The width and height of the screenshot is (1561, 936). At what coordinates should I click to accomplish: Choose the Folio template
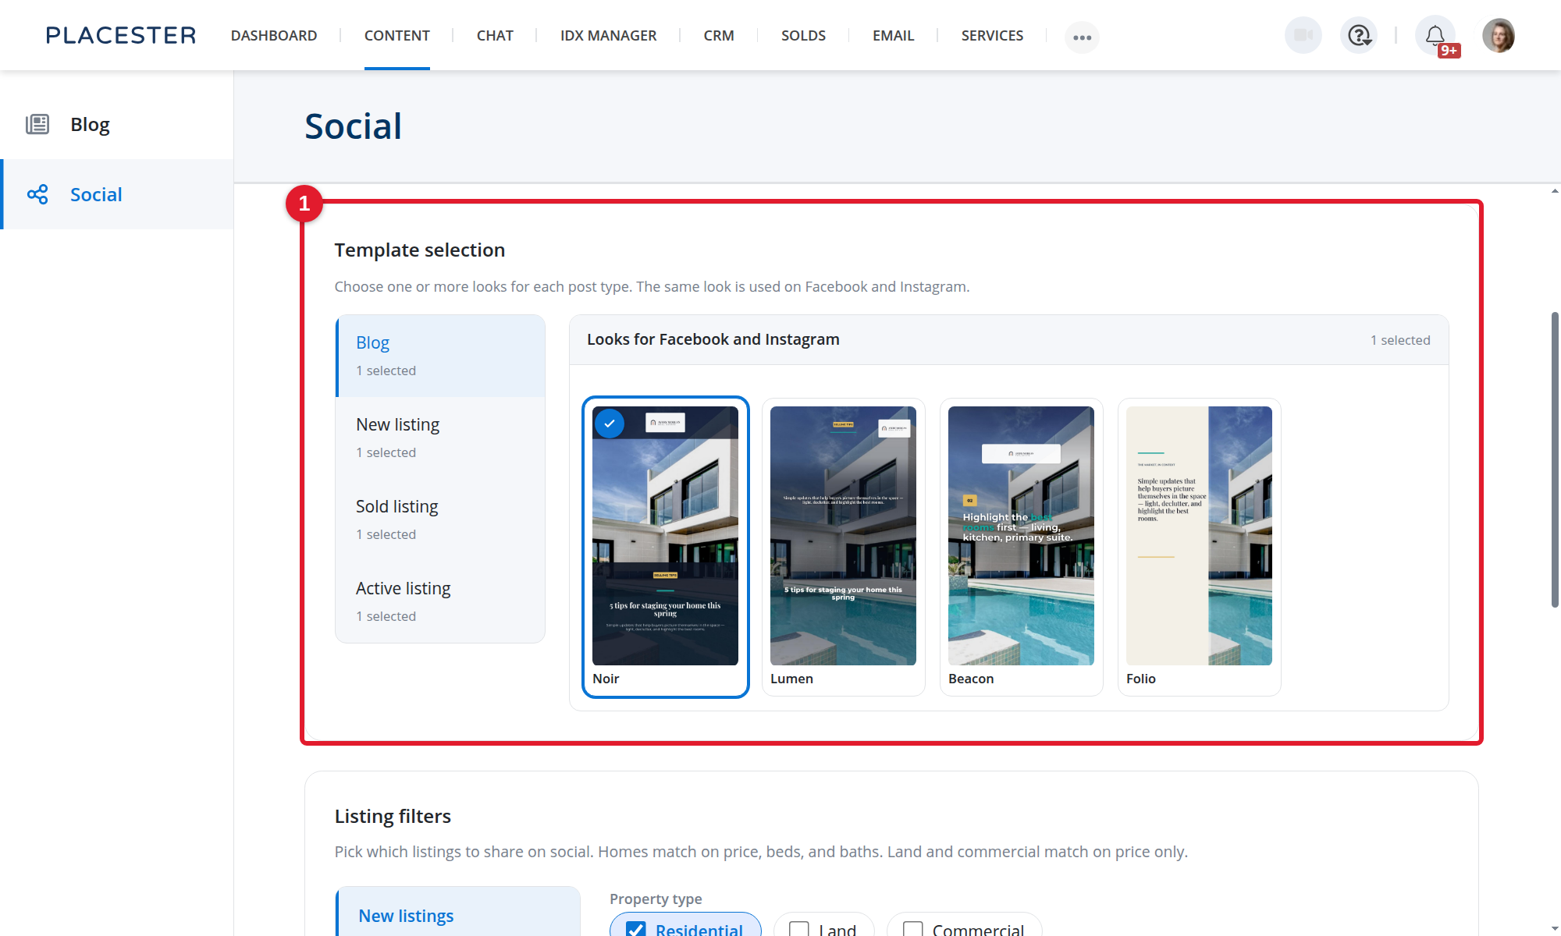click(1200, 547)
